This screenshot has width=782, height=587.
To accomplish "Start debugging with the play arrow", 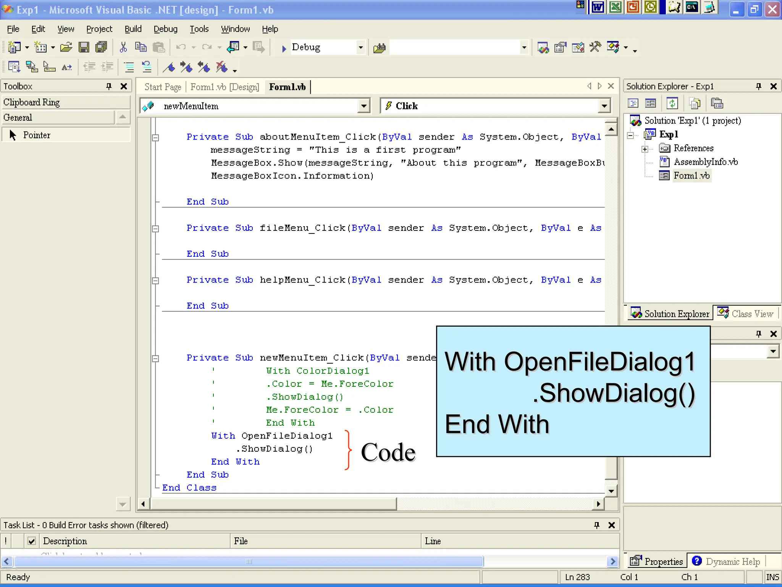I will tap(284, 48).
